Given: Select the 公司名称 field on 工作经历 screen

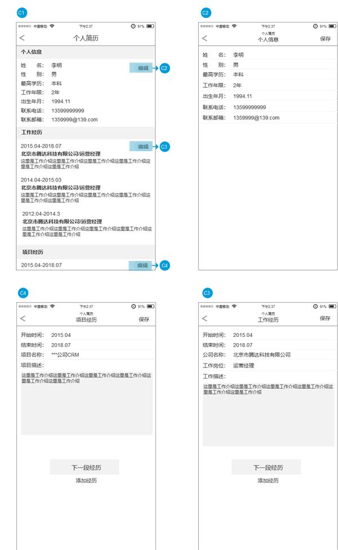Looking at the screenshot, I should pos(261,355).
